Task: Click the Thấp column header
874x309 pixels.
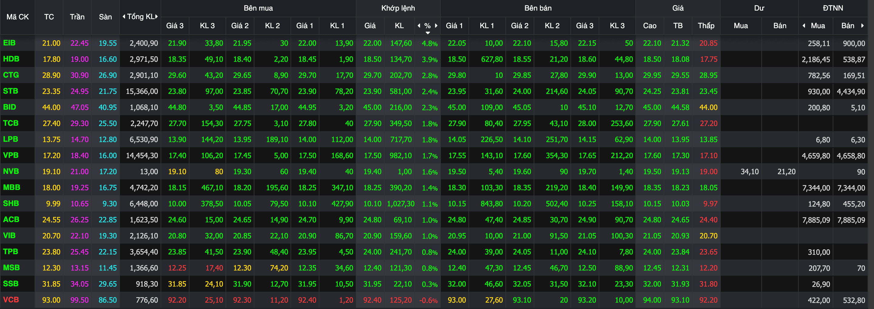Action: tap(706, 26)
